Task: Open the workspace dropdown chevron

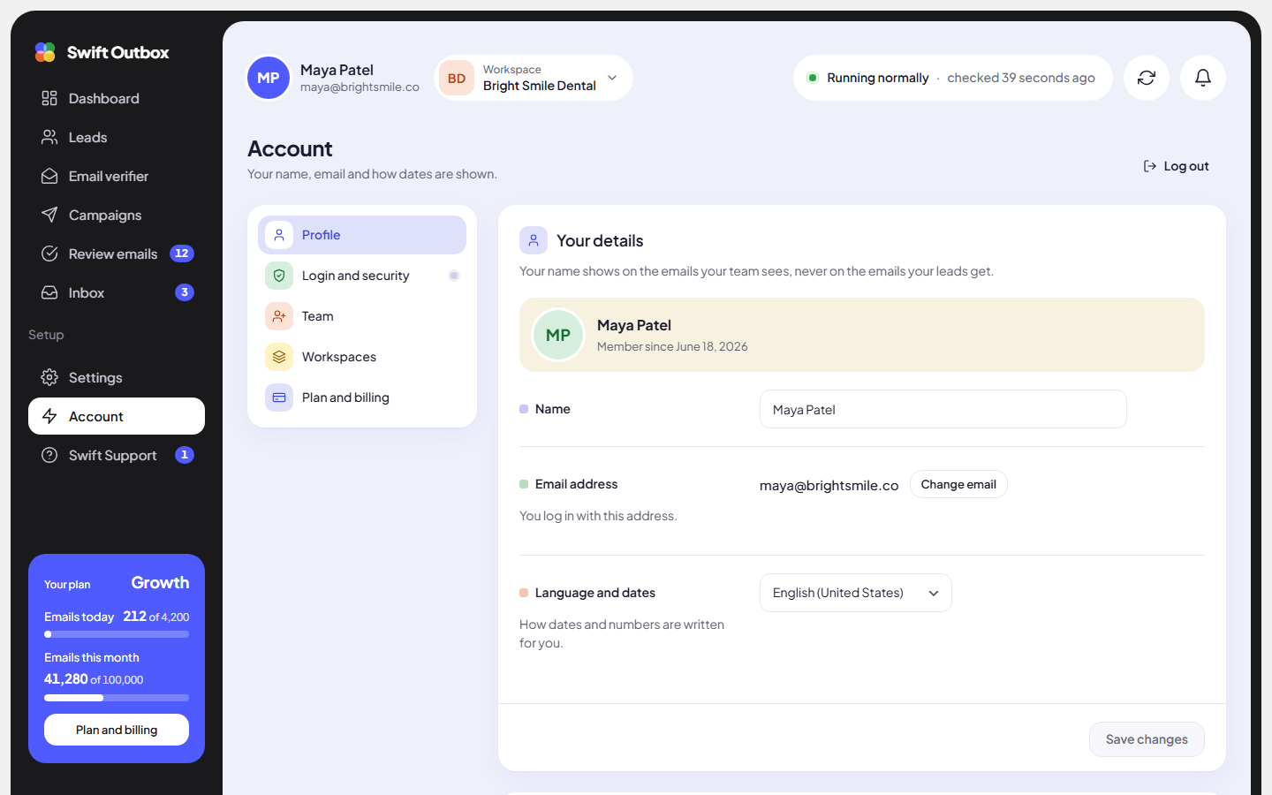Action: tap(612, 78)
